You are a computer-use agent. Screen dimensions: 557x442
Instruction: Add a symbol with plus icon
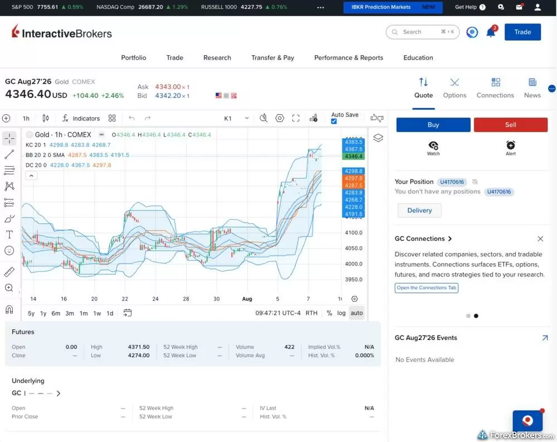6,118
